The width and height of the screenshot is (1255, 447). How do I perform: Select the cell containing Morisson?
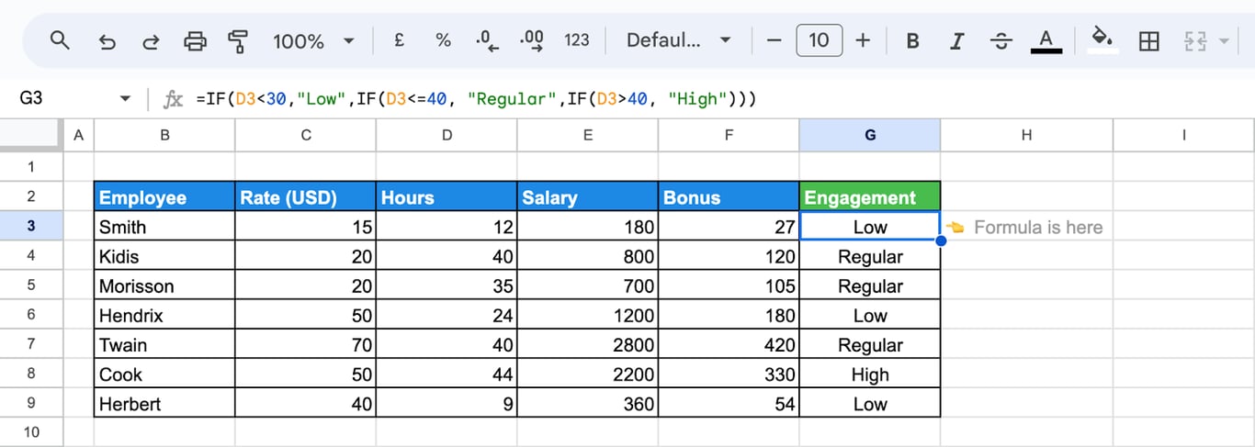[x=164, y=285]
